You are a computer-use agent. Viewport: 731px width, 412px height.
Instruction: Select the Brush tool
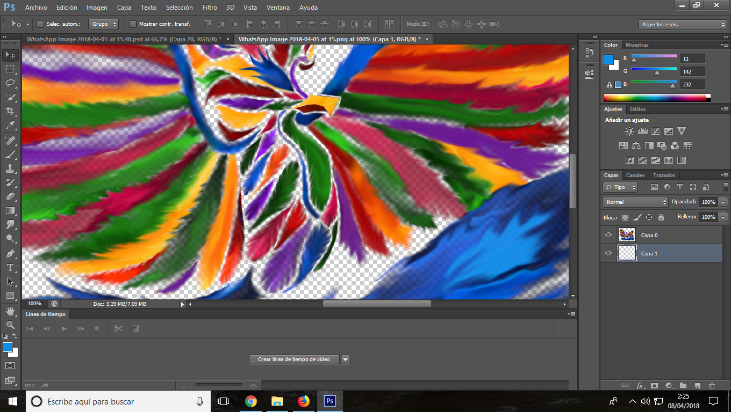point(10,154)
